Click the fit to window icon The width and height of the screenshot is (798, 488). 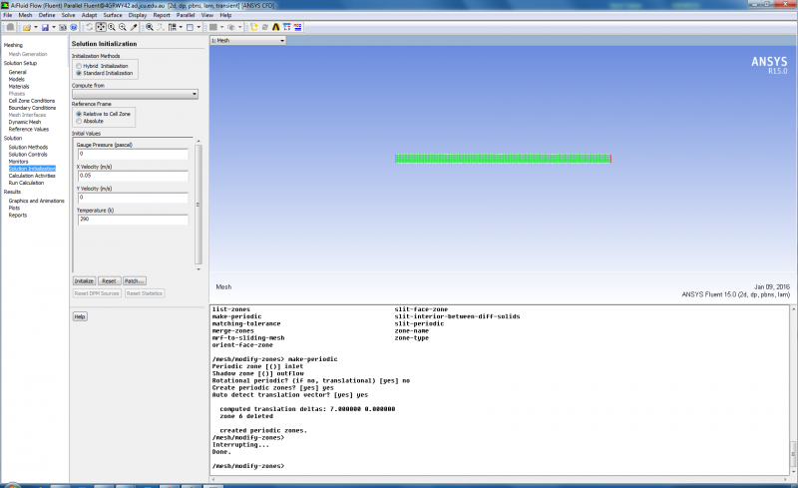click(x=150, y=27)
